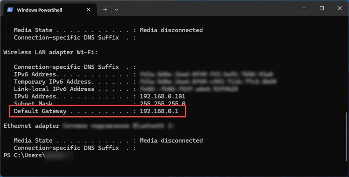349x177 pixels.
Task: Maximize the terminal window
Action: pos(322,8)
